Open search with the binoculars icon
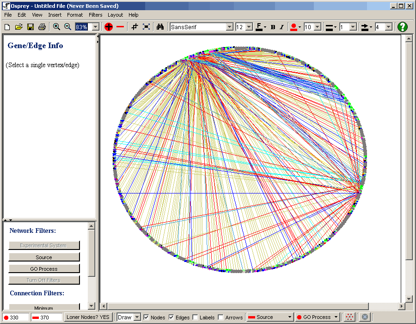The width and height of the screenshot is (416, 324). point(160,27)
